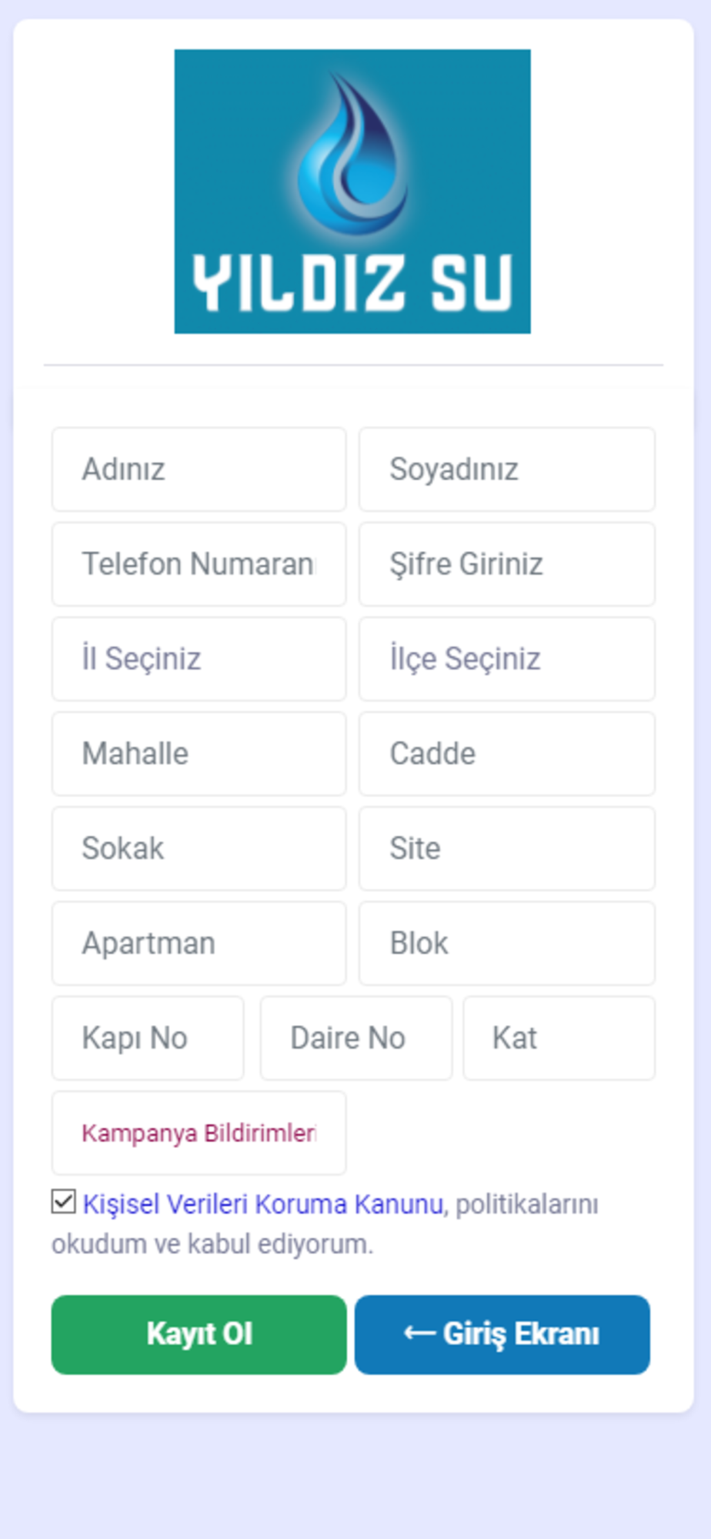Open the Kişisel Verileri Koruma Kanunu link
The image size is (711, 1539).
263,1203
